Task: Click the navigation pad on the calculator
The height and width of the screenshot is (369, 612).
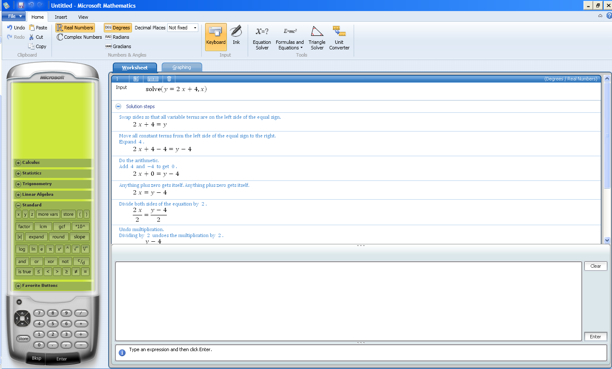Action: coord(22,318)
